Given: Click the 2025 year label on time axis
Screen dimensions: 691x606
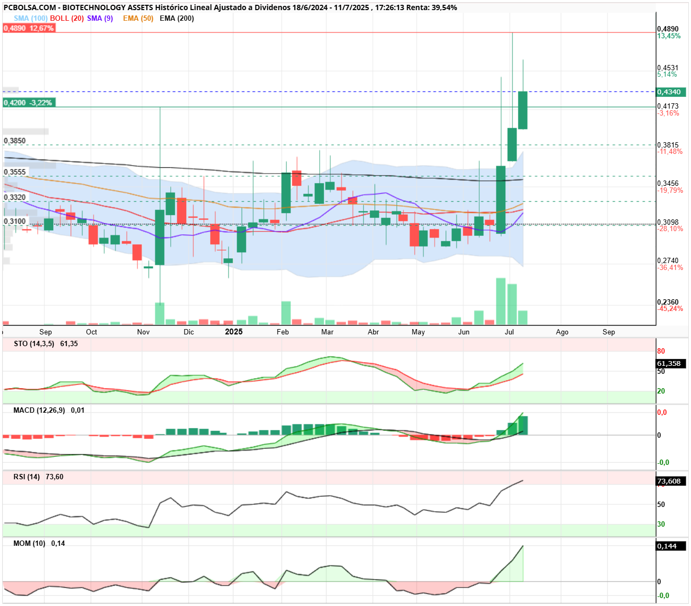Looking at the screenshot, I should tap(234, 332).
